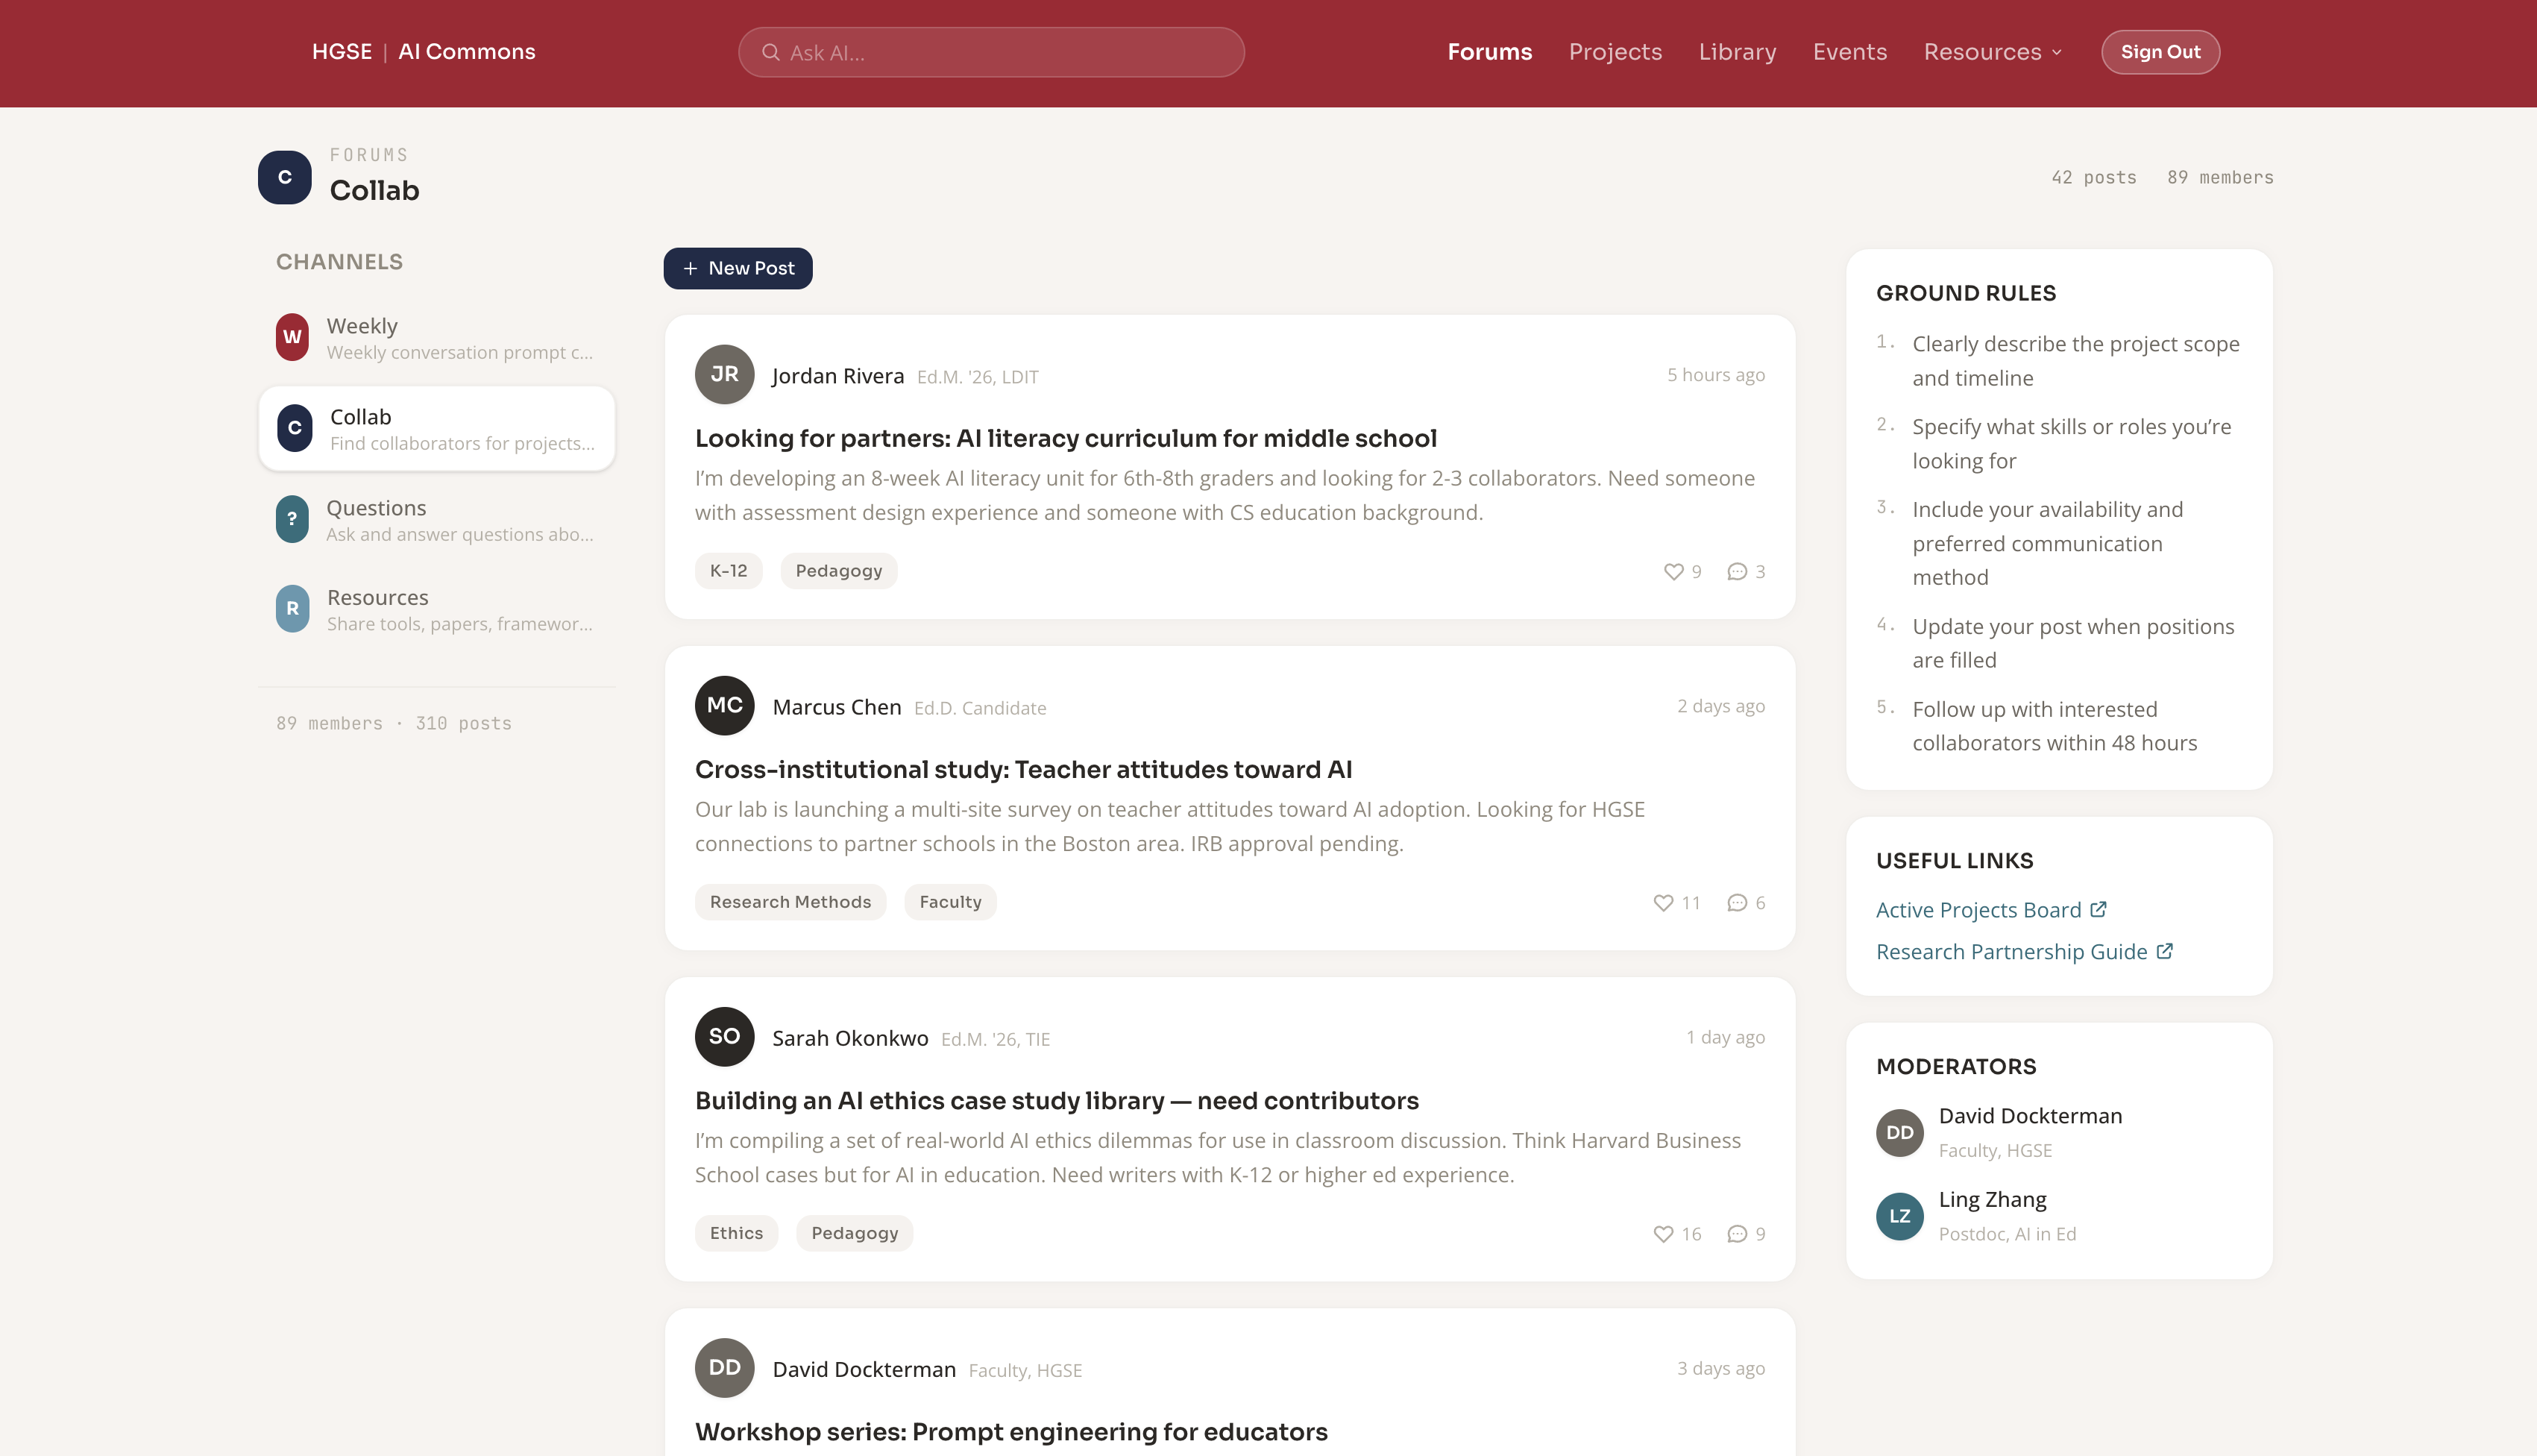Image resolution: width=2537 pixels, height=1456 pixels.
Task: Expand the Resources dropdown in top navigation
Action: coord(1992,52)
